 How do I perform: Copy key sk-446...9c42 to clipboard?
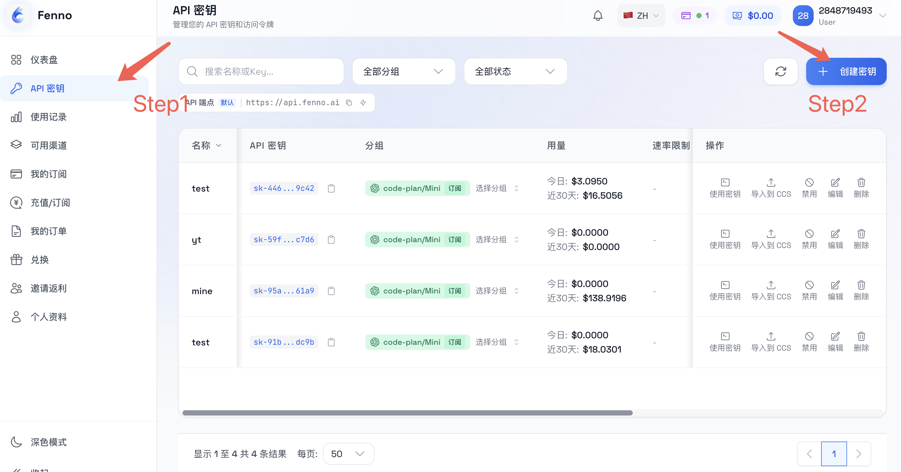[x=331, y=189]
